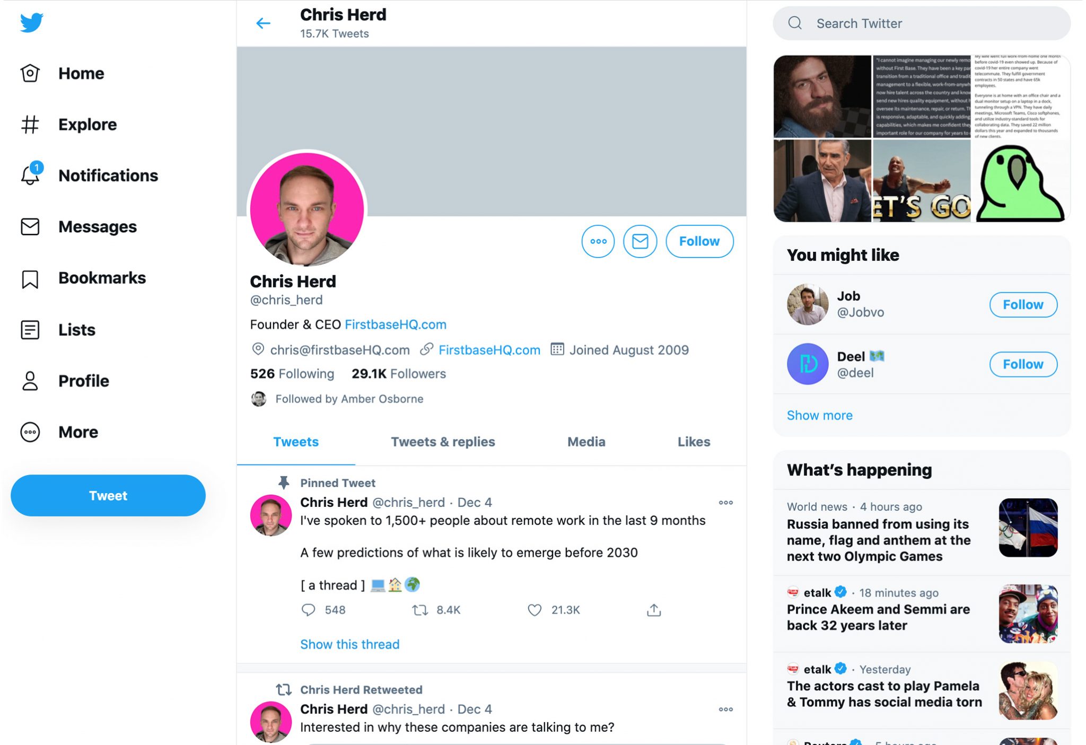This screenshot has height=745, width=1086.
Task: Follow the Job @Jobvo account
Action: coord(1022,304)
